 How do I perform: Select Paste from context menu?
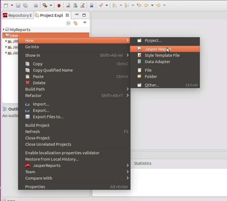coord(74,77)
